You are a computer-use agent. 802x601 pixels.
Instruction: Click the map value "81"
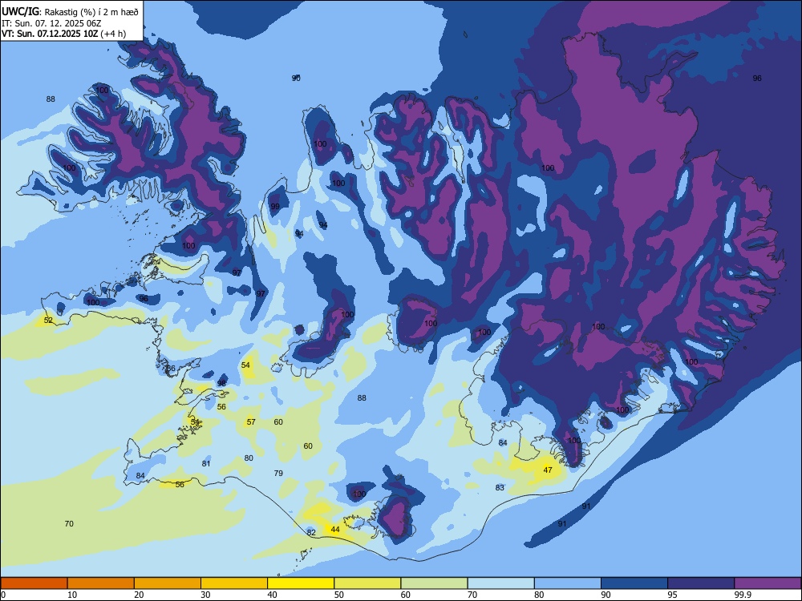point(206,464)
